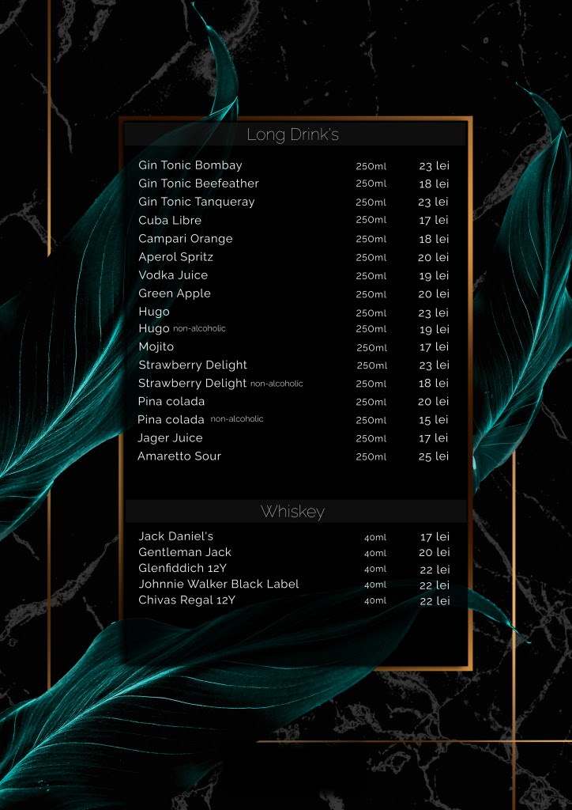Click the '20 lei' price of Green Apple
This screenshot has width=572, height=810.
(x=434, y=294)
